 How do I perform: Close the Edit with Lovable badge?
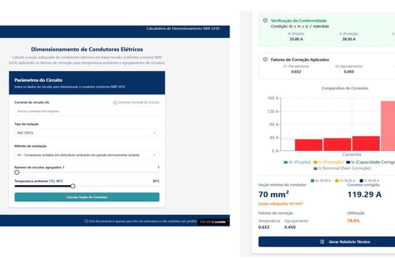click(228, 221)
